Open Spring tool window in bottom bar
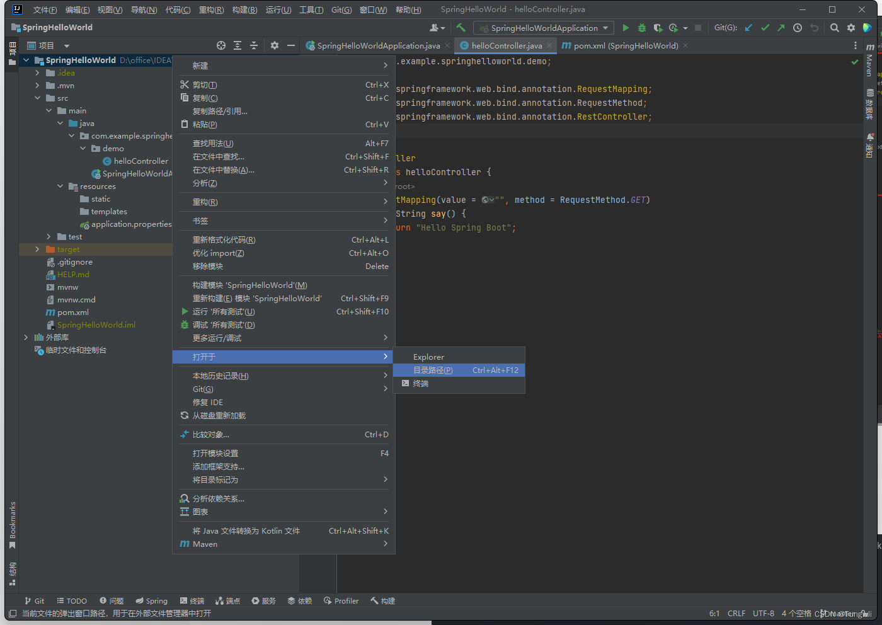Screen dimensions: 882x625 pos(151,601)
